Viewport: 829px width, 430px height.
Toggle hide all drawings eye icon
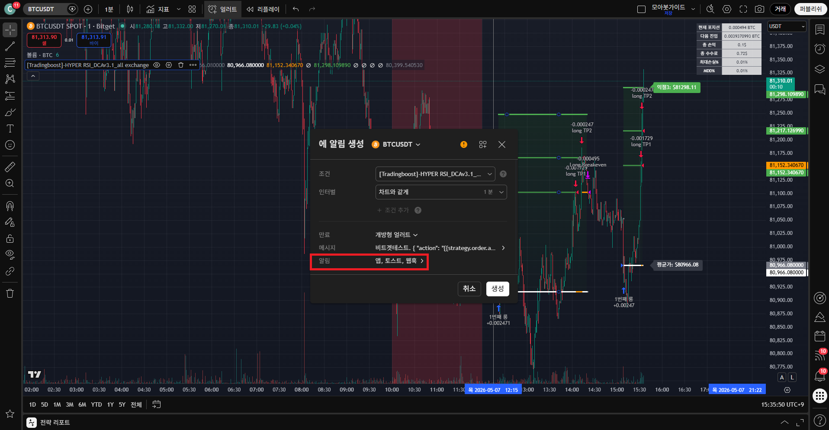point(10,254)
